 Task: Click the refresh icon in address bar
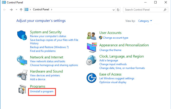point(118,10)
